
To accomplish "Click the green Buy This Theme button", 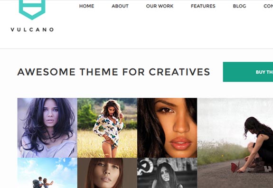I will point(248,72).
